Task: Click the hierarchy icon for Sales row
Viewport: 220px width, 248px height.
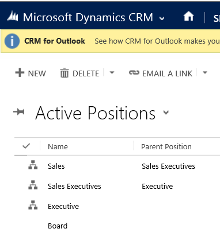Action: [33, 165]
